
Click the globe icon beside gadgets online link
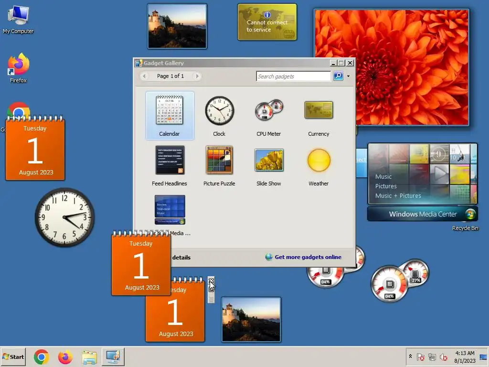[x=269, y=257]
